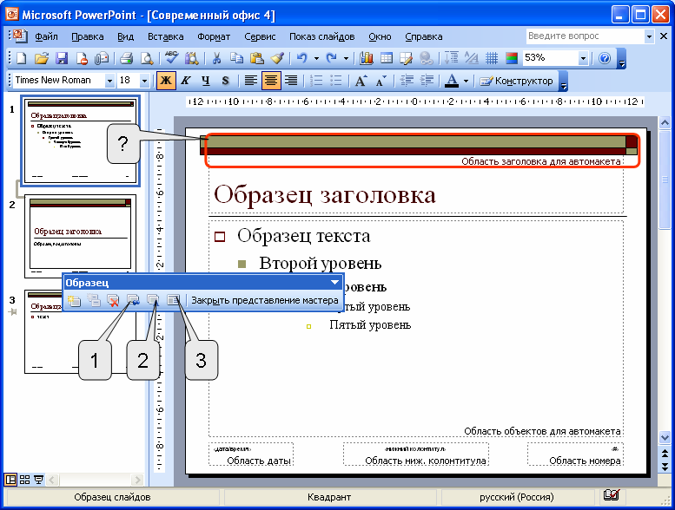Open the font color dropdown arrow
The height and width of the screenshot is (510, 675).
(466, 81)
